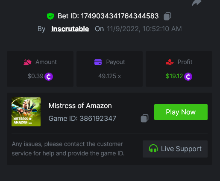Image resolution: width=220 pixels, height=181 pixels.
Task: Copy the Bet ID to clipboard
Action: [x=167, y=16]
